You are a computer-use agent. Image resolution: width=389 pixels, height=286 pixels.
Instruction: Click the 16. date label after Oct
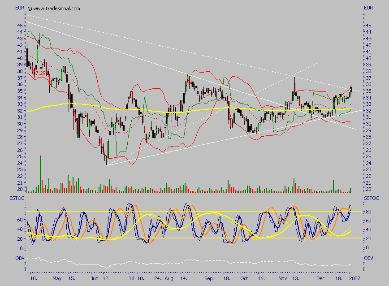tap(261, 278)
